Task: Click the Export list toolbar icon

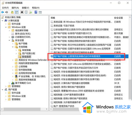Action: [x=30, y=12]
